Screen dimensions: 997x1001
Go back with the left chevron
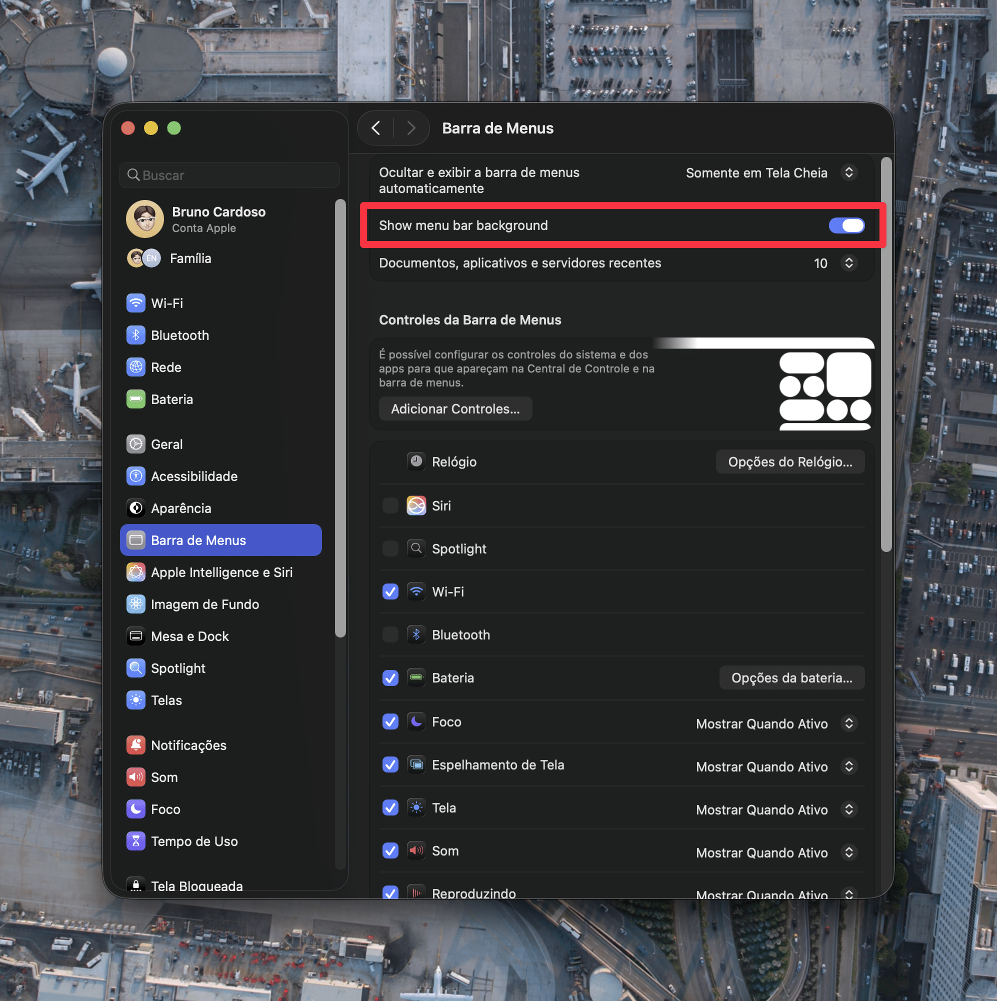coord(376,128)
